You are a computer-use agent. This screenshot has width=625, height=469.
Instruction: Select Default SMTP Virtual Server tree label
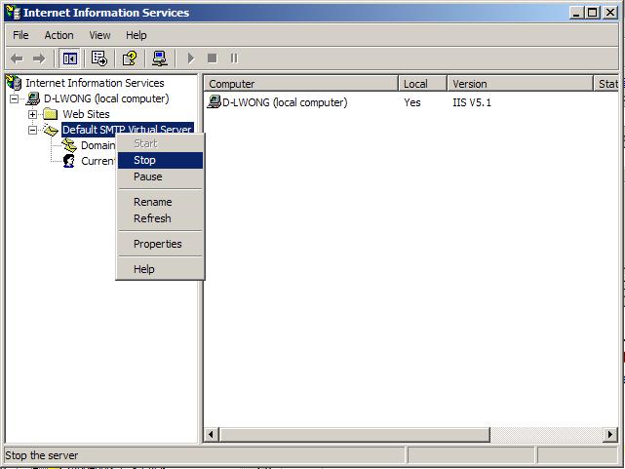pyautogui.click(x=128, y=130)
